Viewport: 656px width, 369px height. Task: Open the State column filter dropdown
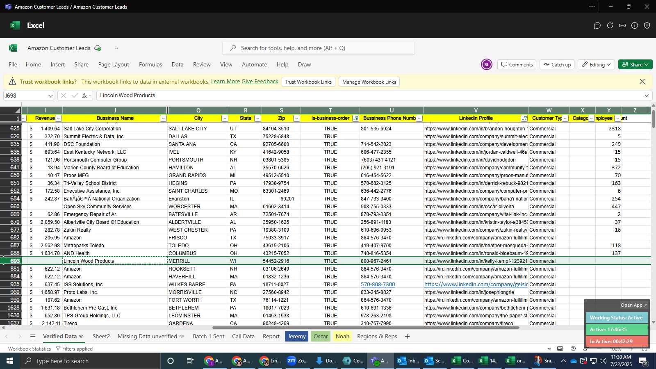tap(257, 118)
